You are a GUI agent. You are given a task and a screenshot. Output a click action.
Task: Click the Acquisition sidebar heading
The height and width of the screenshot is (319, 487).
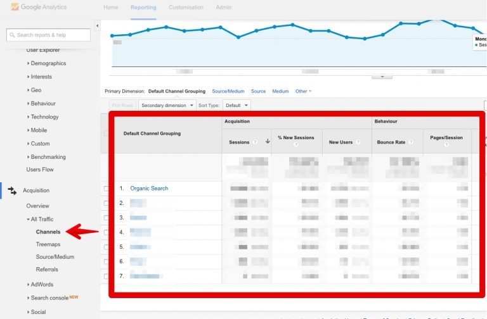(x=36, y=191)
